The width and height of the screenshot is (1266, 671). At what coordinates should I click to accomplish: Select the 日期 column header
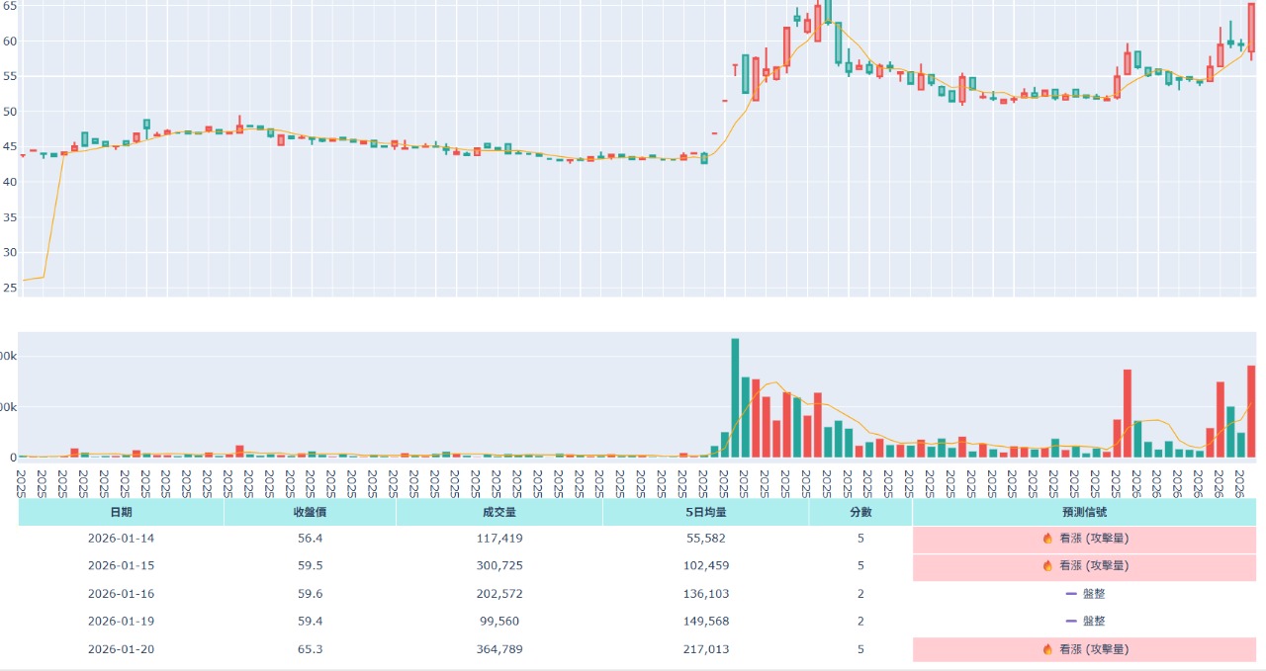pos(121,512)
